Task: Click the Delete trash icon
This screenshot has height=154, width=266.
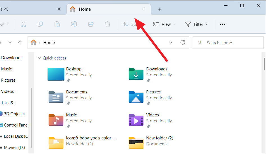Action: coord(108,24)
